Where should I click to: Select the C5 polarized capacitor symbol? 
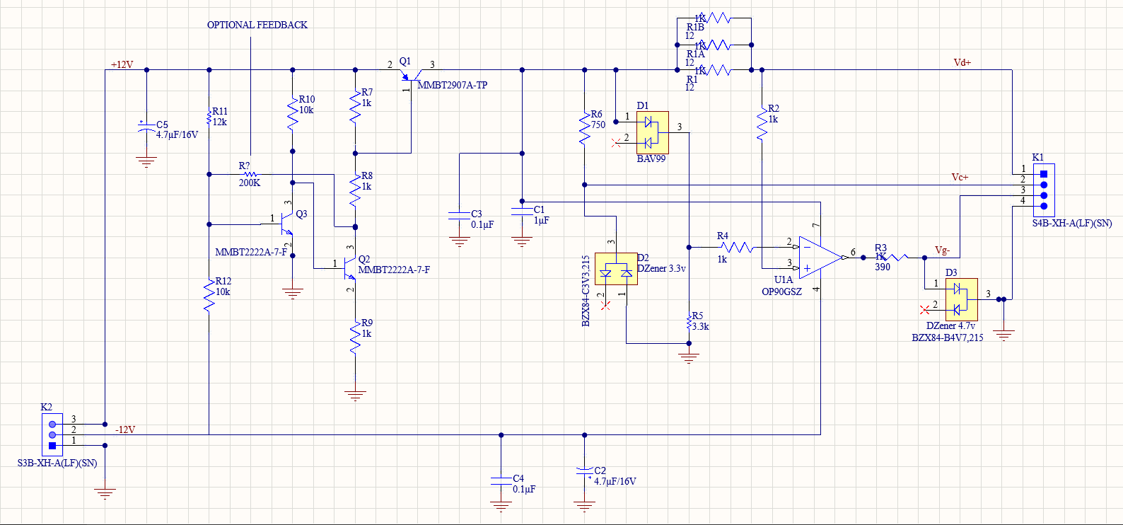coord(146,127)
